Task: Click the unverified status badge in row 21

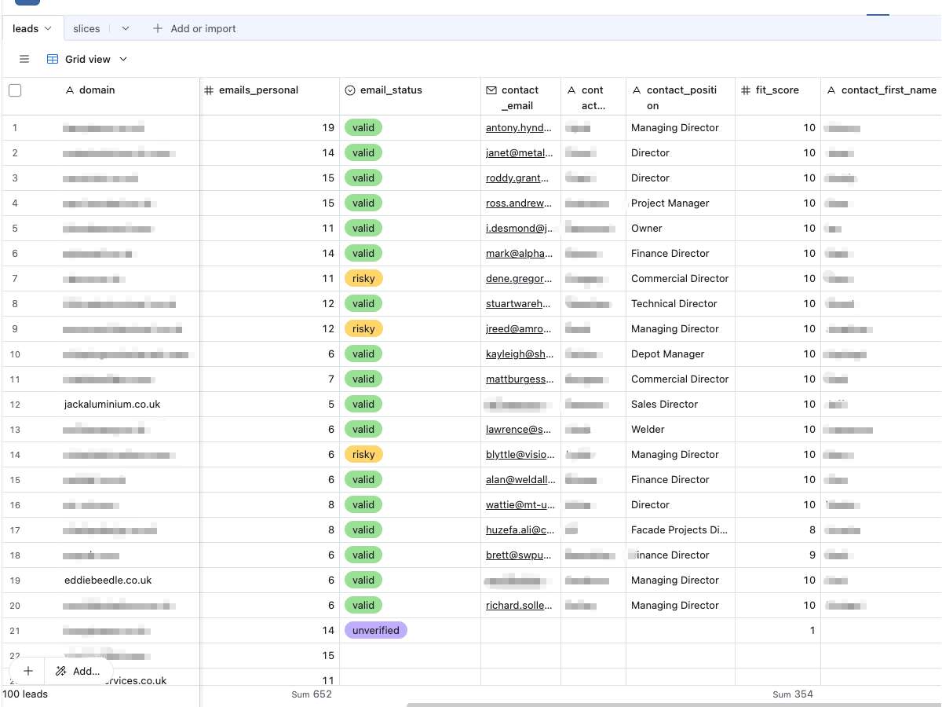Action: (376, 630)
